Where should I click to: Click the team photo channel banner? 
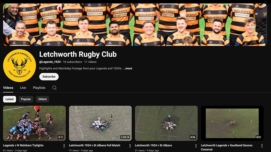point(135,25)
